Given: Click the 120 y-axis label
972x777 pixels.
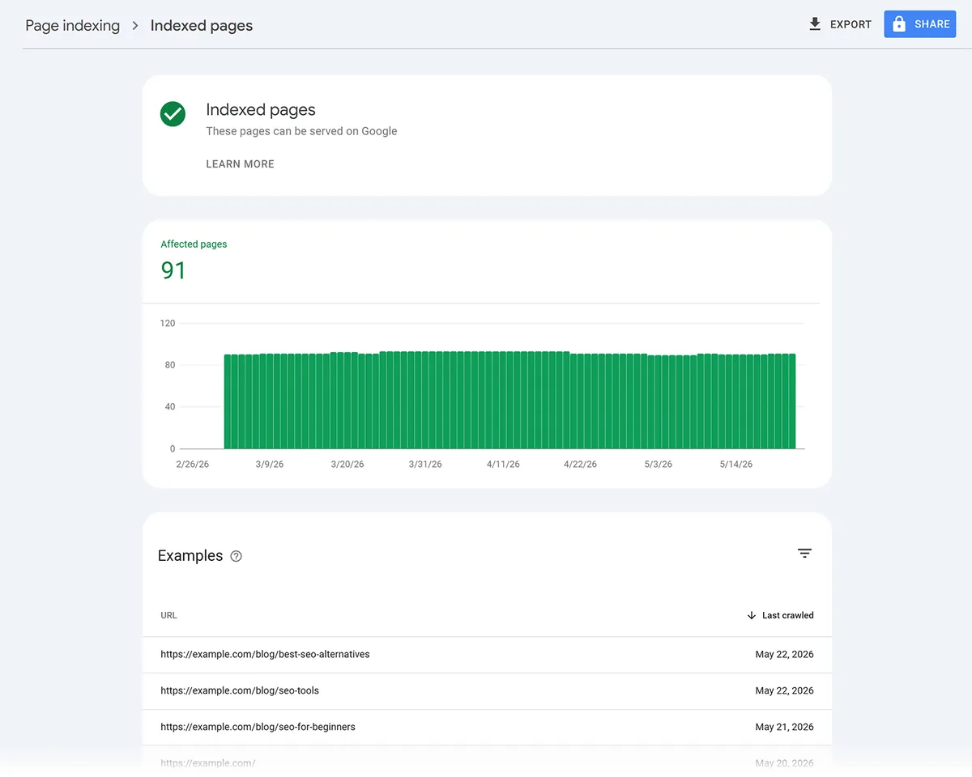Looking at the screenshot, I should coord(168,323).
